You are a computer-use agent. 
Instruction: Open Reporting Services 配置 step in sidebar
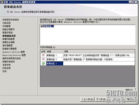[14, 55]
